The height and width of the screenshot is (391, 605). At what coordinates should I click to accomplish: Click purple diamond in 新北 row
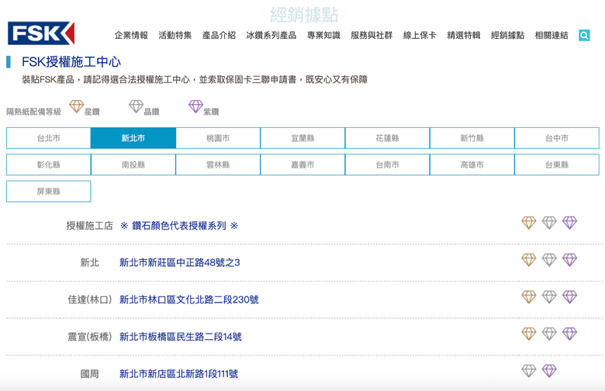pyautogui.click(x=569, y=260)
